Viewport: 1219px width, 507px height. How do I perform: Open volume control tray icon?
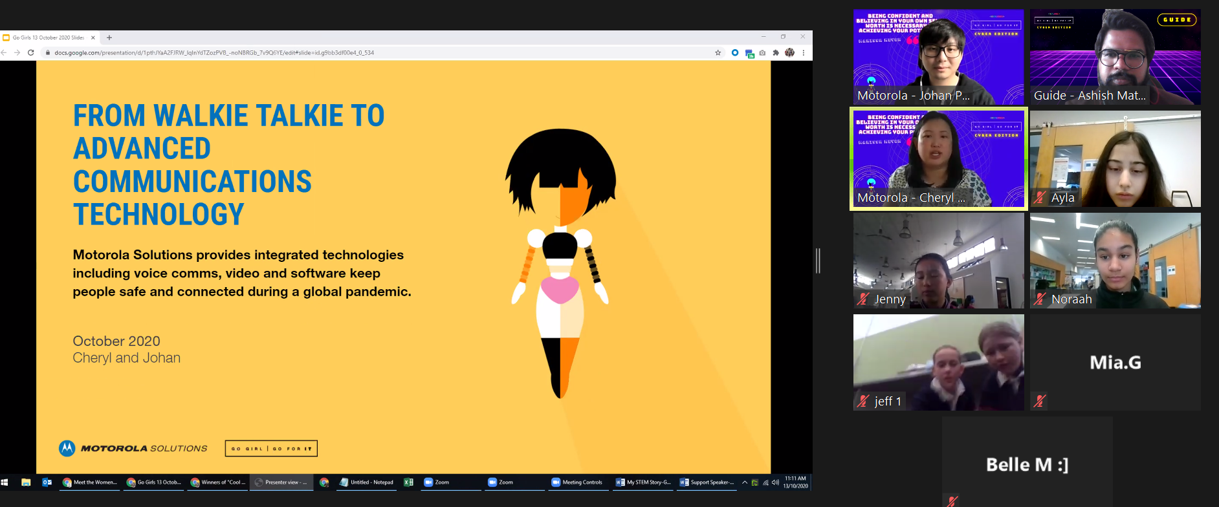click(775, 482)
